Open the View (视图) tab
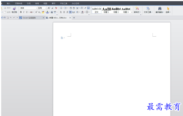 click(45, 4)
